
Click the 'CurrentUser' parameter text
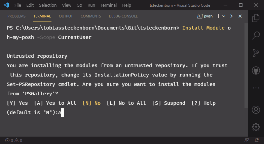pyautogui.click(x=75, y=37)
